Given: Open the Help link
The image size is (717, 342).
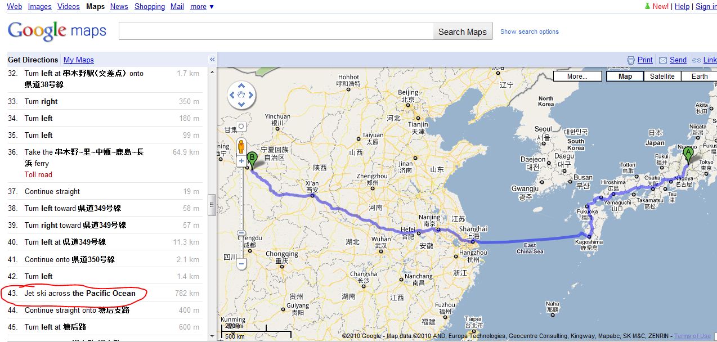Looking at the screenshot, I should pyautogui.click(x=682, y=7).
